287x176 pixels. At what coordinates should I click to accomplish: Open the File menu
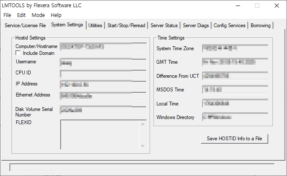[7, 15]
